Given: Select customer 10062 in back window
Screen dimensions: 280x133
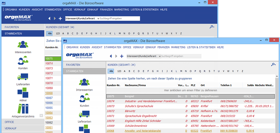Looking at the screenshot, I should click(49, 123).
